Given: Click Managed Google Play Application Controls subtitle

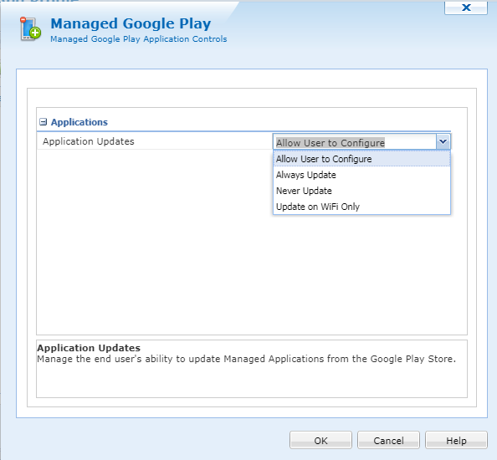Looking at the screenshot, I should click(139, 39).
